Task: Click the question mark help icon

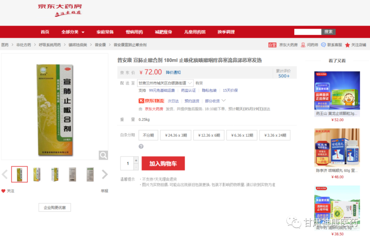Action: point(141,146)
